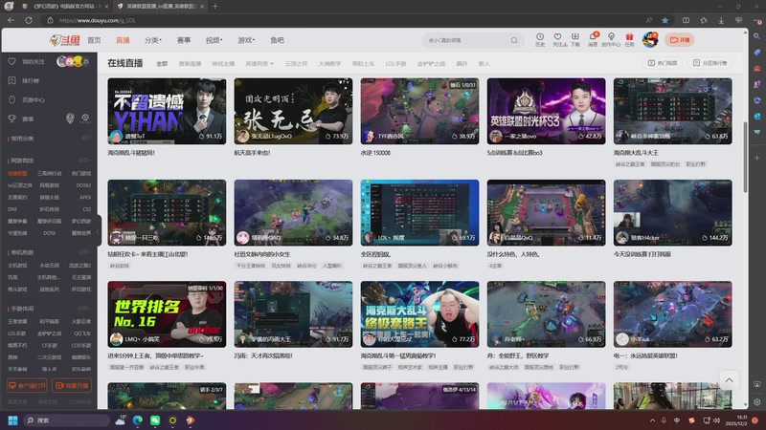Click the search magnifier icon
Image resolution: width=766 pixels, height=430 pixels.
tap(514, 40)
